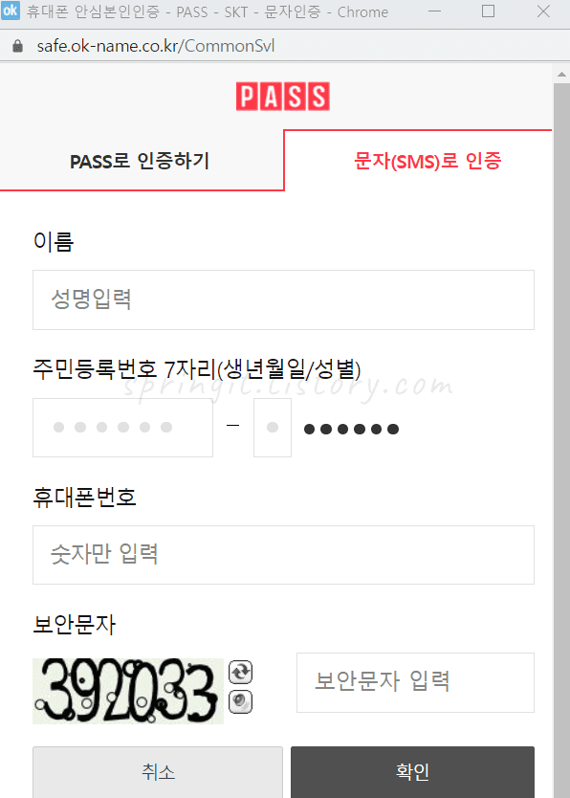Refresh the security captcha image
This screenshot has height=798, width=570.
pos(240,672)
